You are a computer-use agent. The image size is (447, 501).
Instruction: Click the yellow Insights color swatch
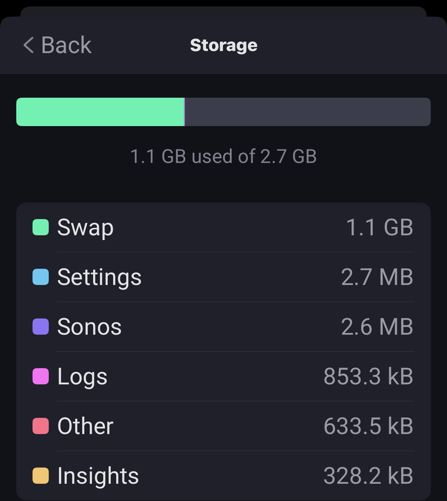[41, 476]
